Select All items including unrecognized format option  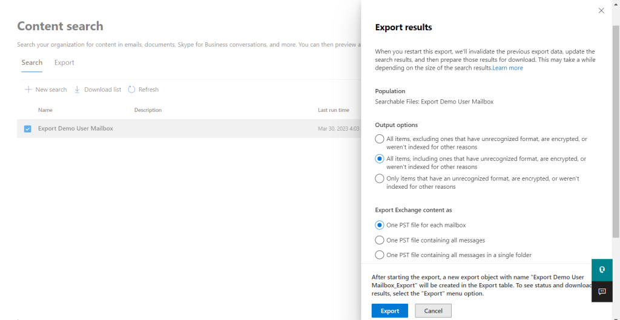[379, 158]
